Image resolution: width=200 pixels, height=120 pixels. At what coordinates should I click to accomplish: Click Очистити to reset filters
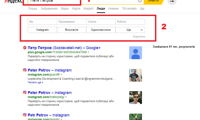click(139, 37)
